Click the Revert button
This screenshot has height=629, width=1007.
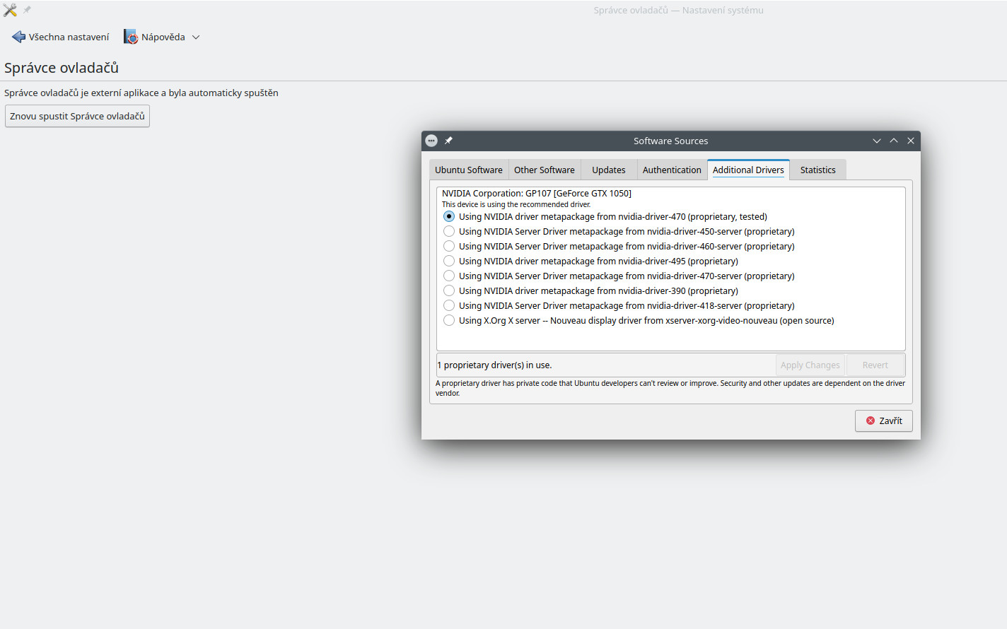click(875, 365)
